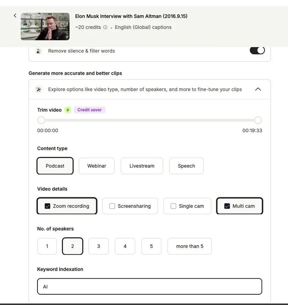Click the credits info icon
The height and width of the screenshot is (305, 288).
click(105, 28)
